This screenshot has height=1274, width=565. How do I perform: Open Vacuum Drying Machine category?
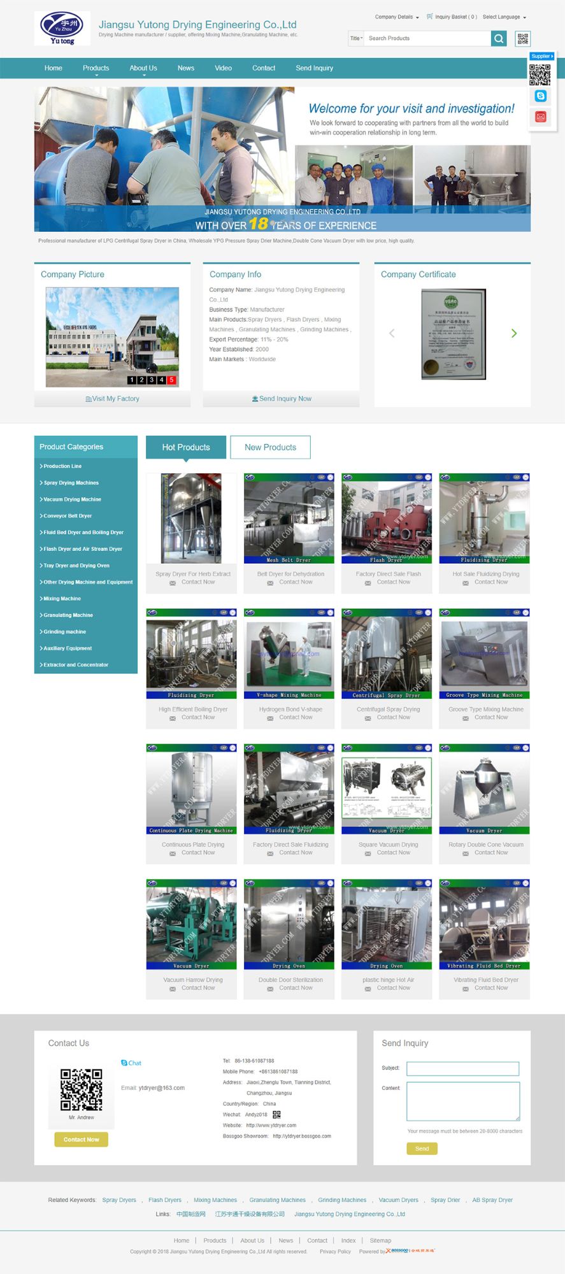pyautogui.click(x=73, y=499)
